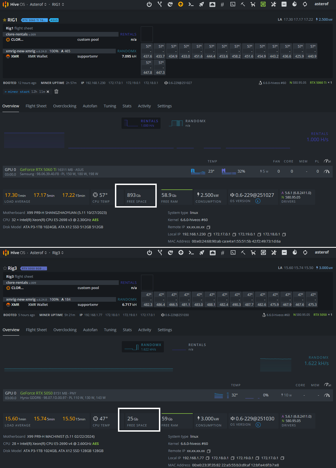Screen dimensions: 336x468
Task: Click the wrench and screwdriver icon in Rig3 toolbar
Action: coord(274,253)
